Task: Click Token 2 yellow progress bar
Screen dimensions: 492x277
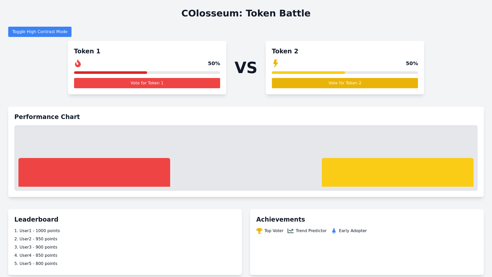Action: [308, 73]
